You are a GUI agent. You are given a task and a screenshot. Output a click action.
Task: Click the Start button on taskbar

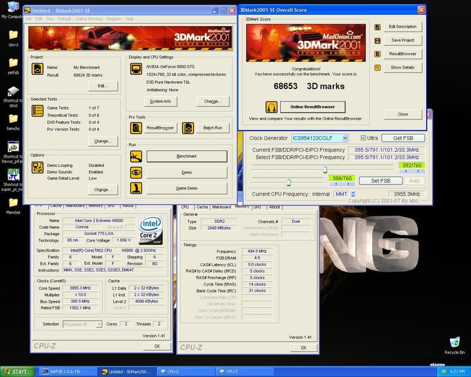(18, 372)
